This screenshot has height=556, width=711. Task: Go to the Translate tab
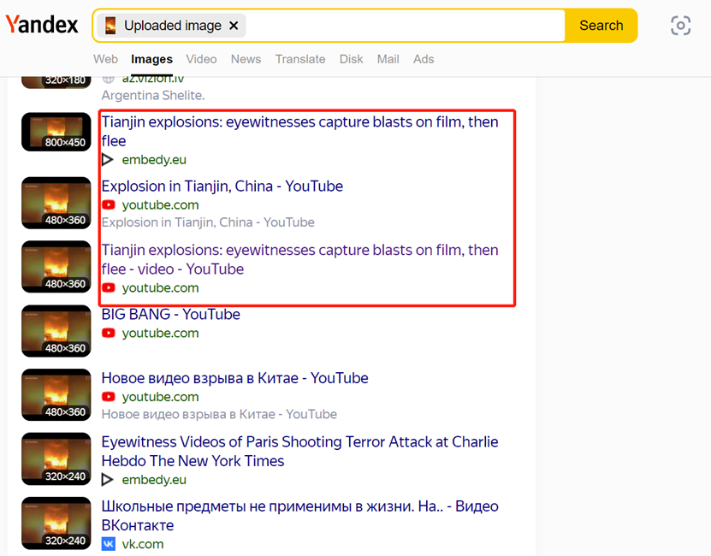300,59
